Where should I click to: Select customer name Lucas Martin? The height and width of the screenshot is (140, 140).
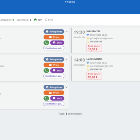94,59
